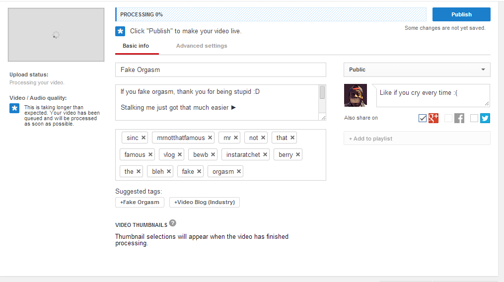Remove the "famous" tag
504x282 pixels.
click(x=150, y=155)
